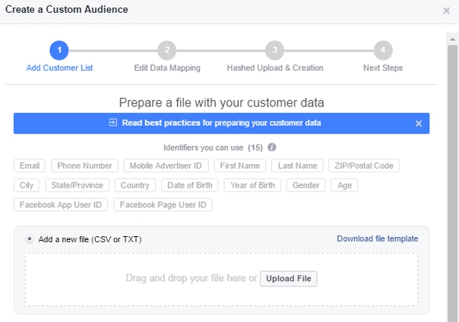Click the Facebook Page User ID tag
459x322 pixels.
[163, 205]
